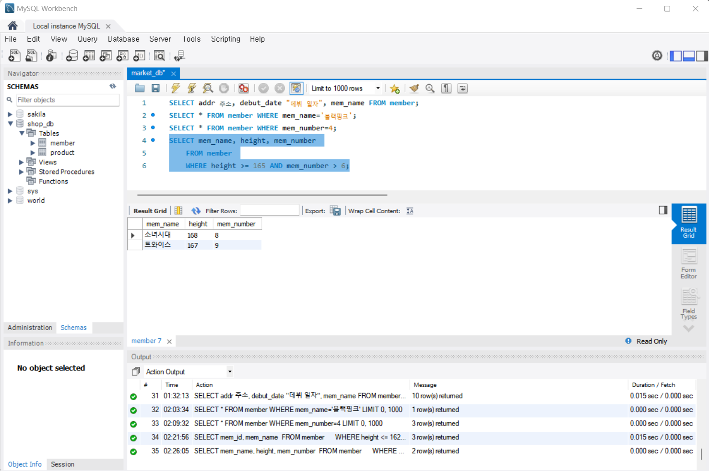The image size is (709, 471).
Task: Toggle invisible characters pilcrow icon
Action: (x=447, y=88)
